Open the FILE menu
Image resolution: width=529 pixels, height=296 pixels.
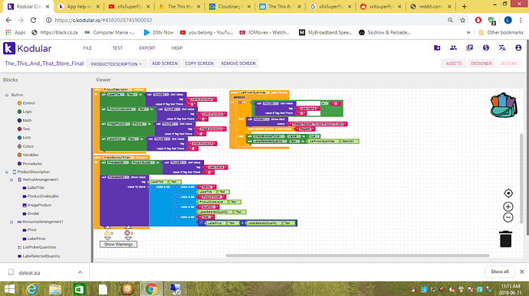pos(87,48)
